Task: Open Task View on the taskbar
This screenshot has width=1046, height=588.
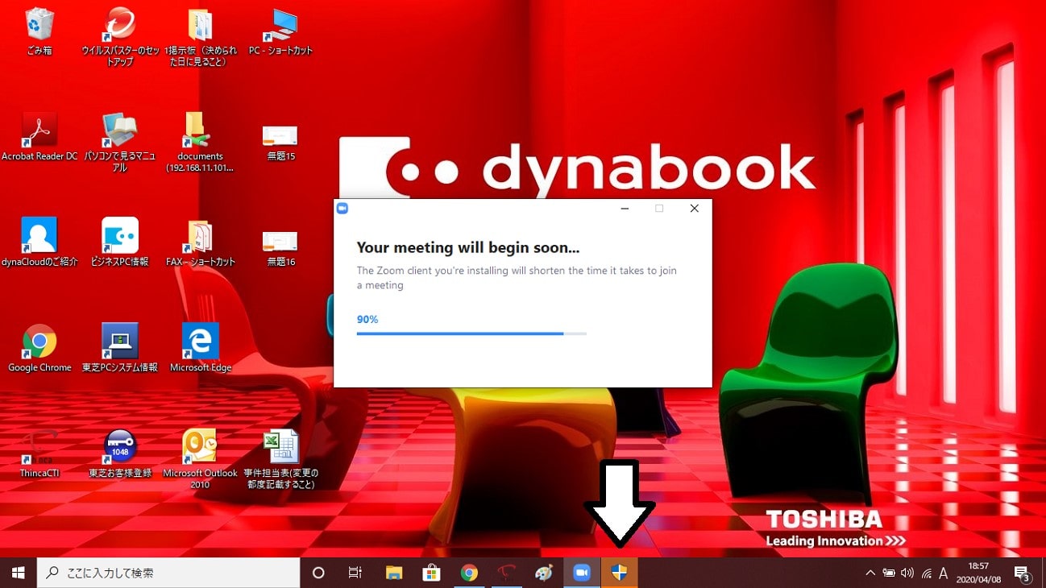Action: click(355, 573)
